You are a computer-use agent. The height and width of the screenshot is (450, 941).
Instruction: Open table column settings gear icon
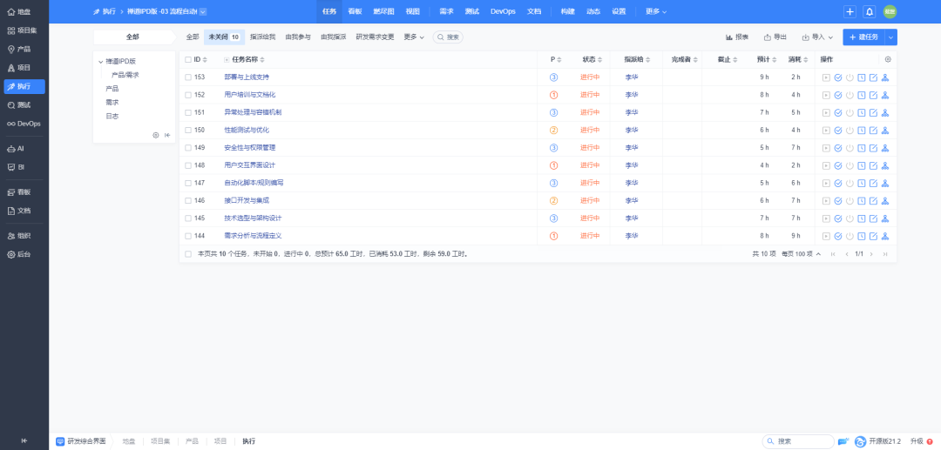pyautogui.click(x=888, y=59)
